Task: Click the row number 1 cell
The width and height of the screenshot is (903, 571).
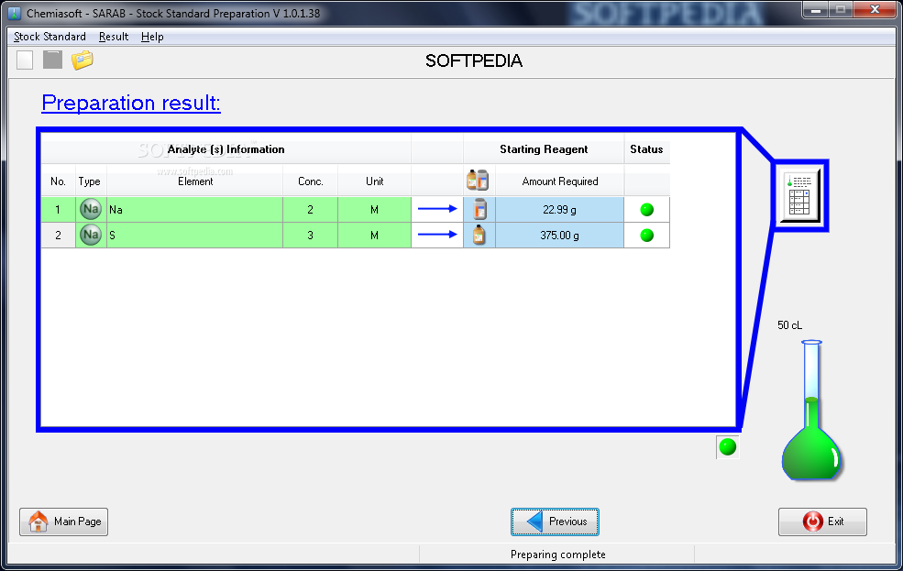Action: point(58,210)
